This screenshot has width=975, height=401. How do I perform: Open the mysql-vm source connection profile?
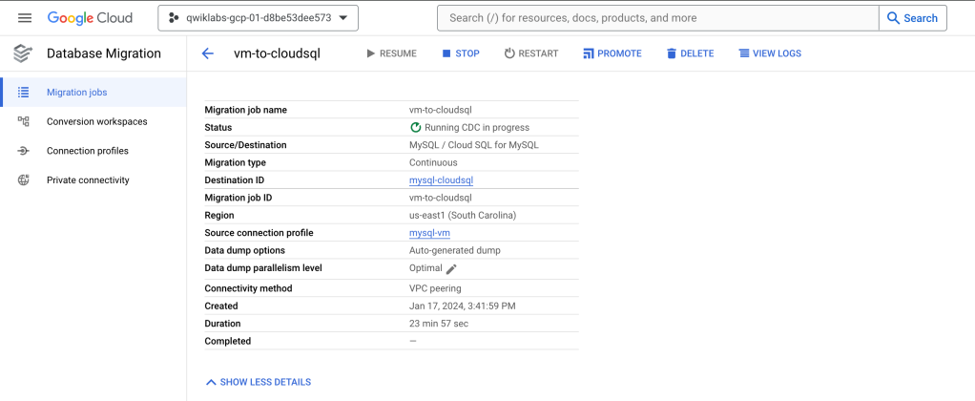click(x=429, y=233)
